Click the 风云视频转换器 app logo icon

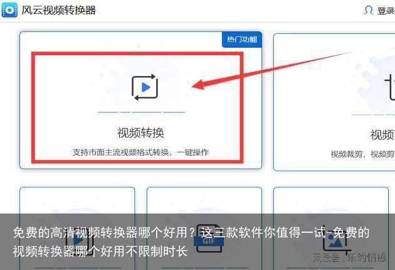point(9,10)
